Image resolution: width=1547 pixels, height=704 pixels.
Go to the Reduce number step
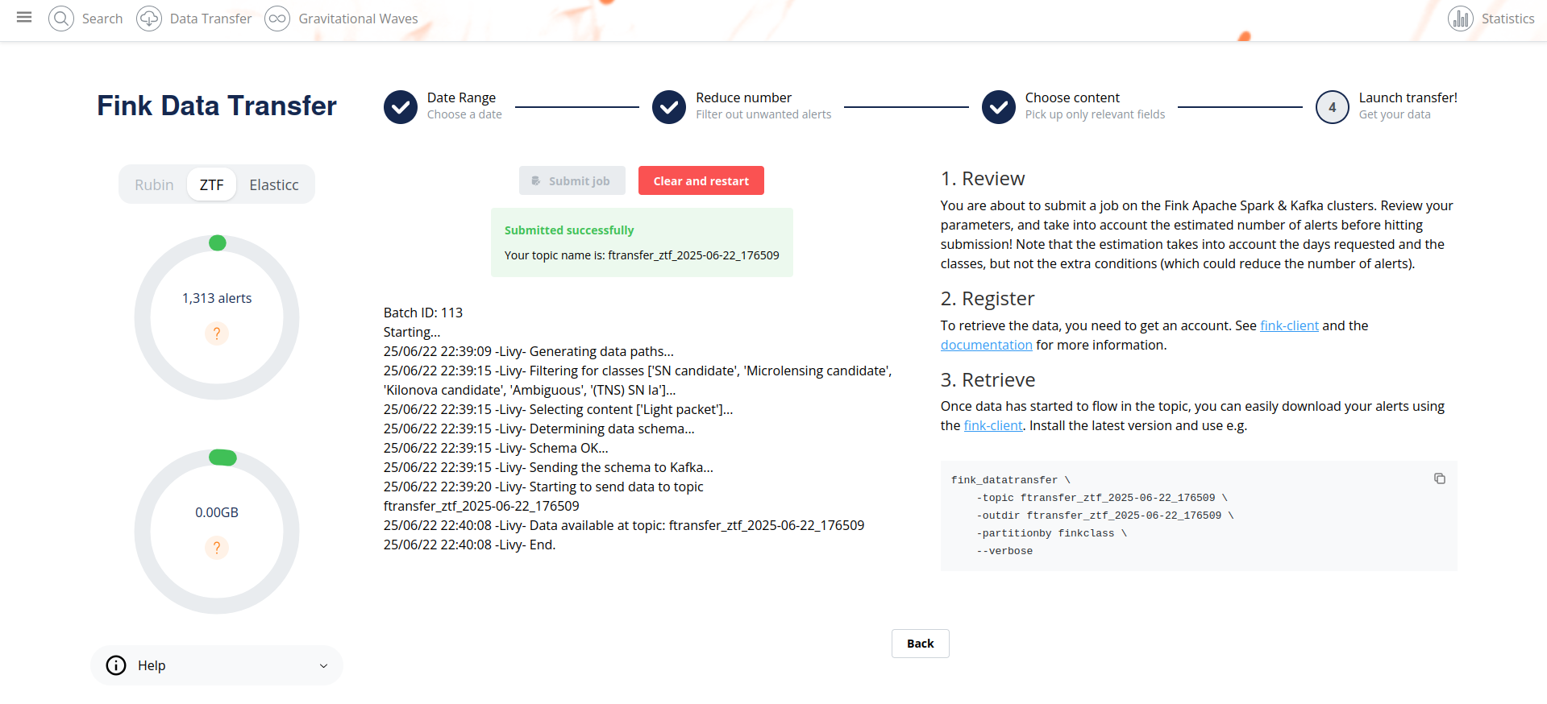[742, 106]
